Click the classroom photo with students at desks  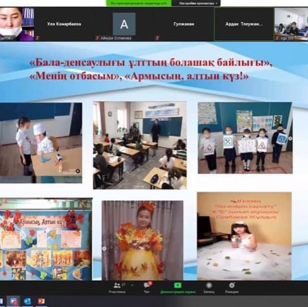tap(140, 145)
